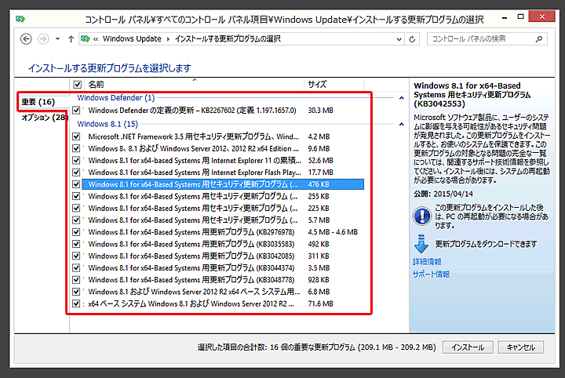Click the Windows Update title bar icon
Screen dimensions: 565x378
tap(20, 19)
